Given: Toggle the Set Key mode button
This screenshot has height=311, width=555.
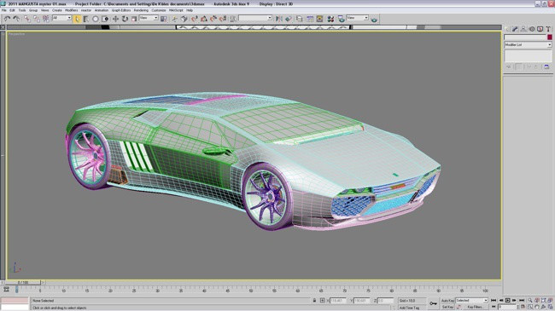Looking at the screenshot, I should [x=447, y=307].
